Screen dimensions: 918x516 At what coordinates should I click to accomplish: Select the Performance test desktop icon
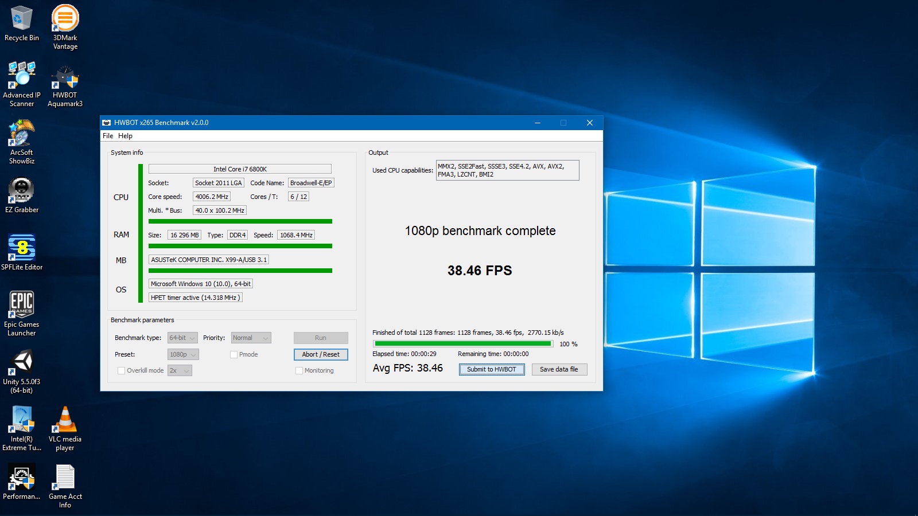coord(22,482)
